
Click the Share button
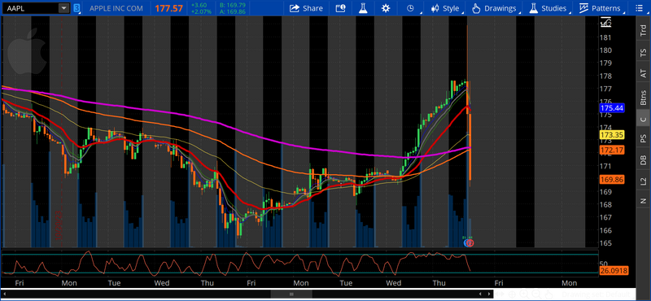(306, 8)
